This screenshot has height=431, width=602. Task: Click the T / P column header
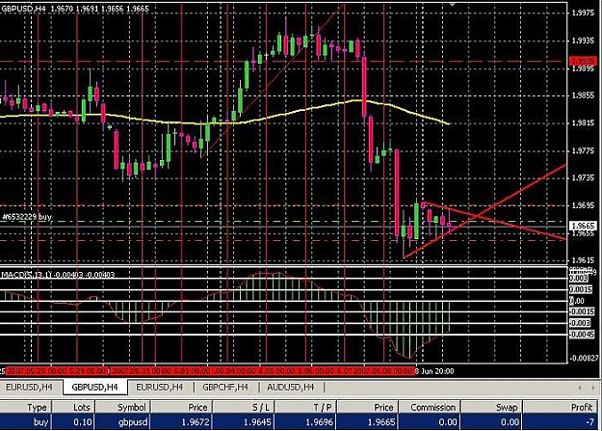(306, 407)
